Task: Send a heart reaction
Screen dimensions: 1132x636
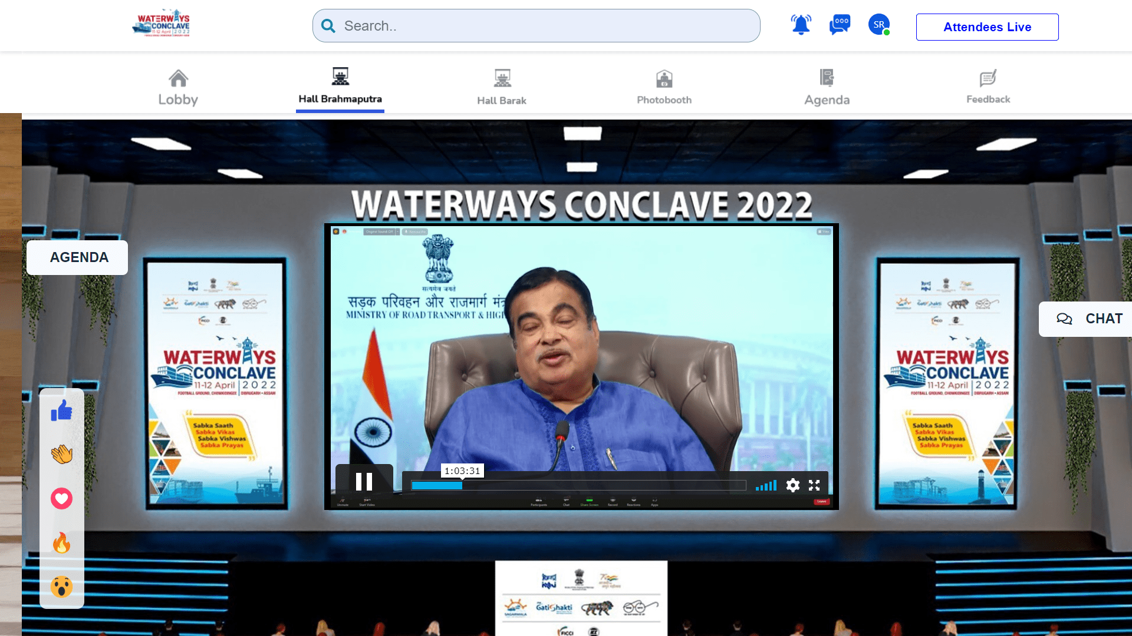Action: coord(61,499)
